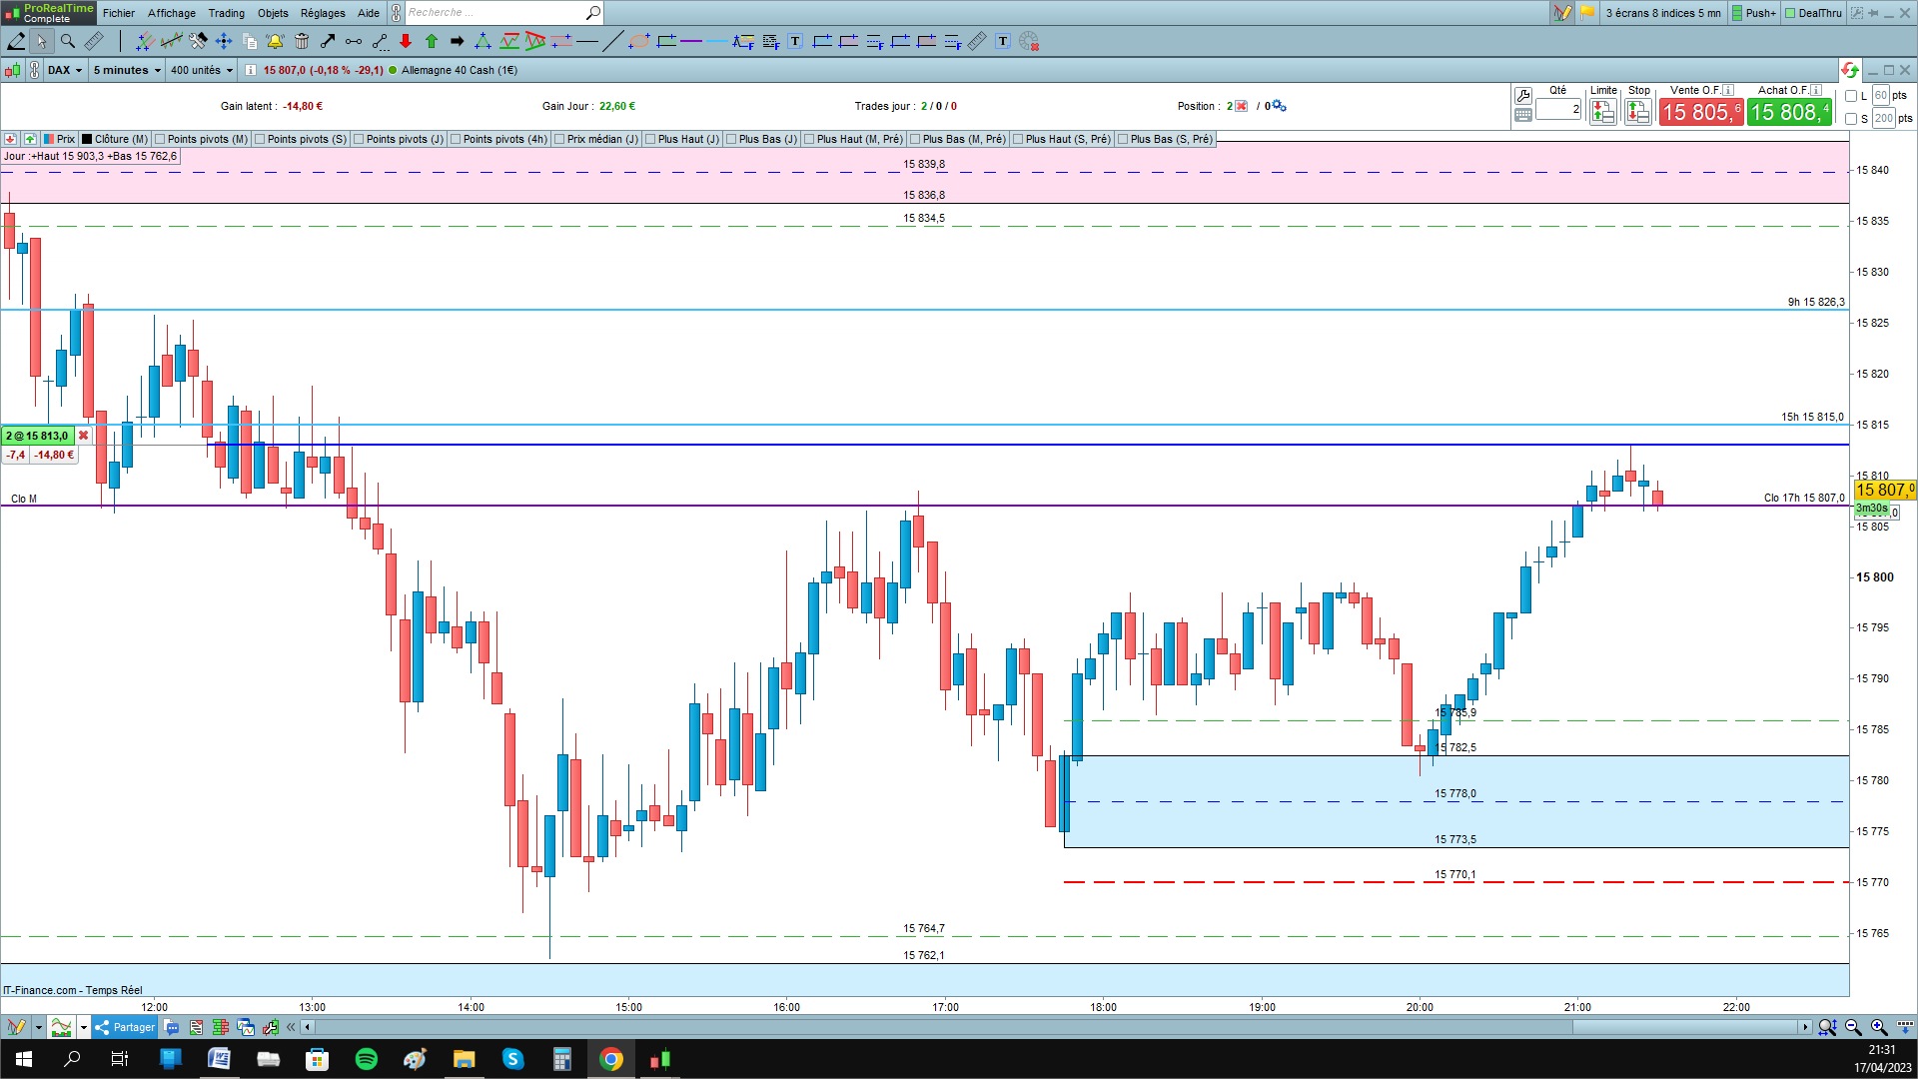Open the Trading menu
Screen dimensions: 1918x1079
[226, 13]
